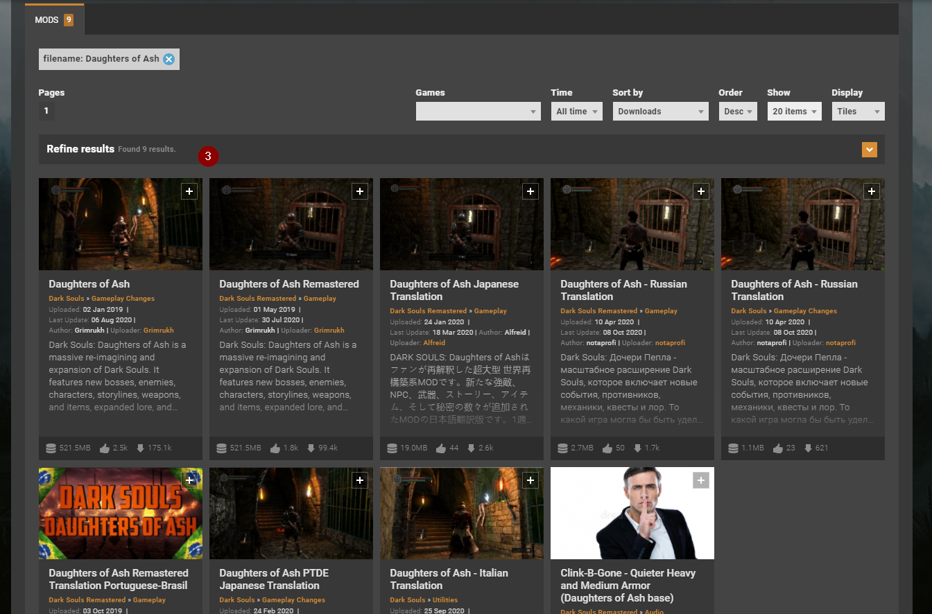
Task: Click file size icon showing 19.0MB
Action: [x=392, y=448]
